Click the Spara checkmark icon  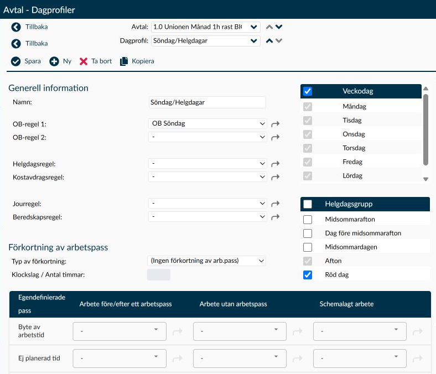coord(16,61)
